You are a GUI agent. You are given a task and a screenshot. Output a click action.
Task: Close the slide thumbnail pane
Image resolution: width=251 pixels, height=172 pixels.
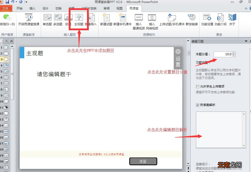point(11,41)
